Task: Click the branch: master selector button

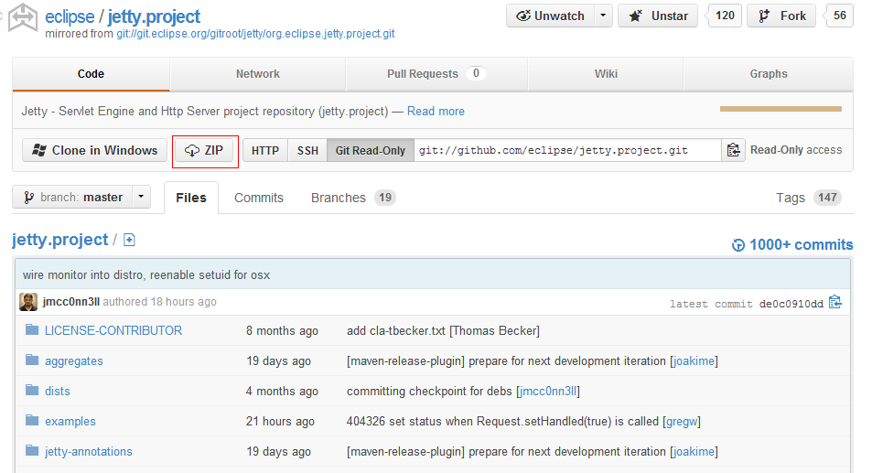Action: (x=72, y=197)
